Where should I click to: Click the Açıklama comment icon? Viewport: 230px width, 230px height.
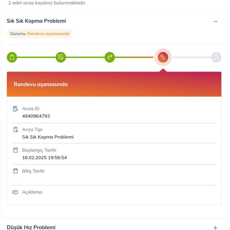pyautogui.click(x=15, y=192)
